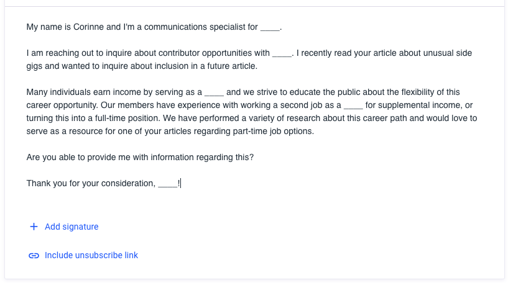Screen dimensions: 508x283
Task: Click the words "part-time job options"
Action: (271, 132)
